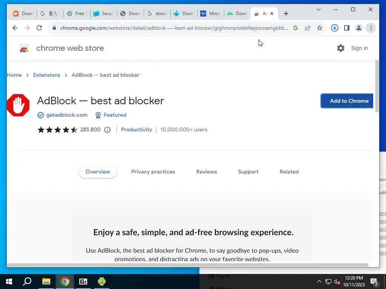Show hidden system tray icons

pyautogui.click(x=319, y=281)
